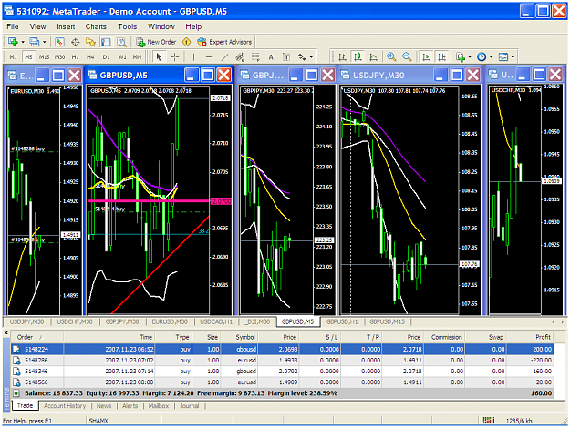570x428 pixels.
Task: Select the Equidistant Channel tool
Action: point(240,56)
